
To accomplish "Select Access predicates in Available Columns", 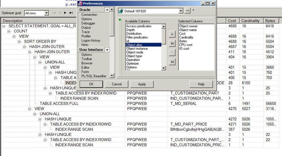I will point(139,26).
